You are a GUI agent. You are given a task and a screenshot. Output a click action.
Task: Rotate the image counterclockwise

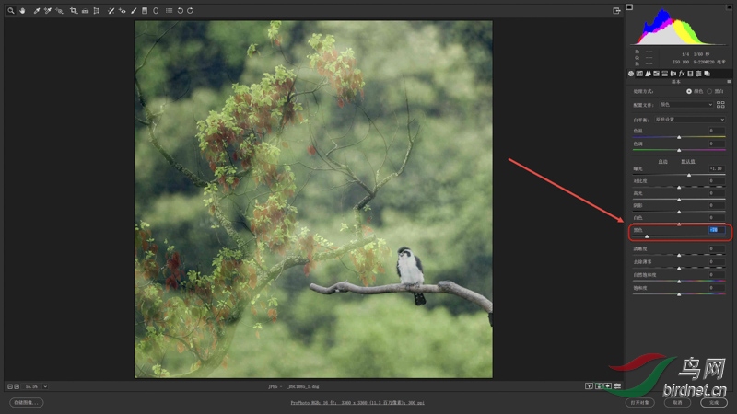179,11
